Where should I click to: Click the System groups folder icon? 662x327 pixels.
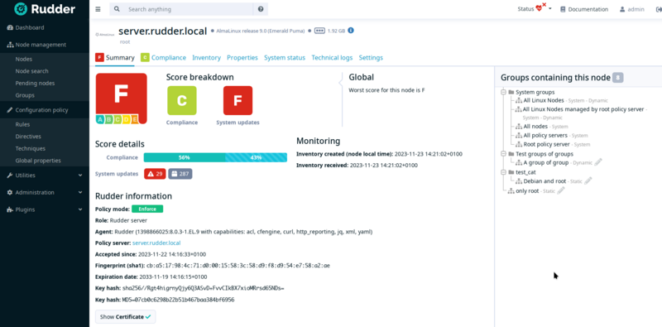coord(511,92)
